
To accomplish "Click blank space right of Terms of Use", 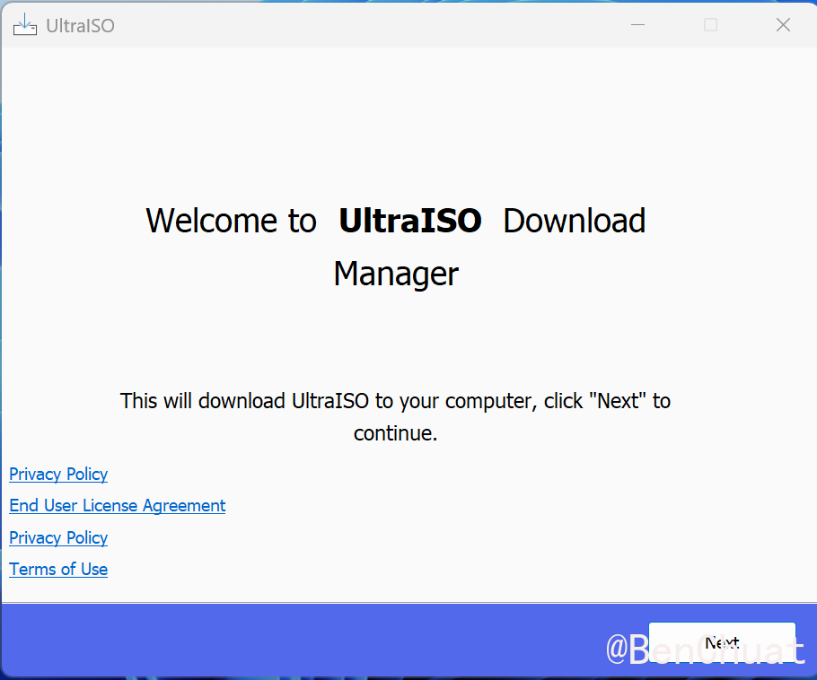I will click(449, 570).
